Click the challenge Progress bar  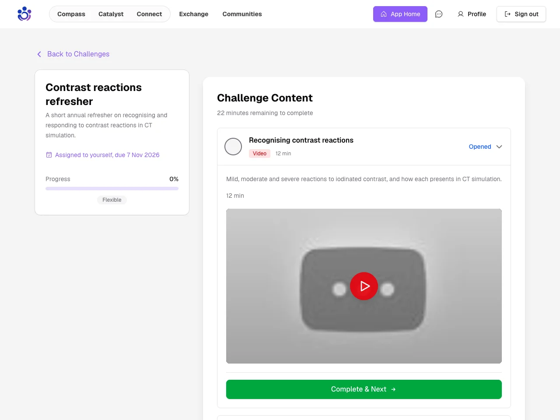coord(112,189)
